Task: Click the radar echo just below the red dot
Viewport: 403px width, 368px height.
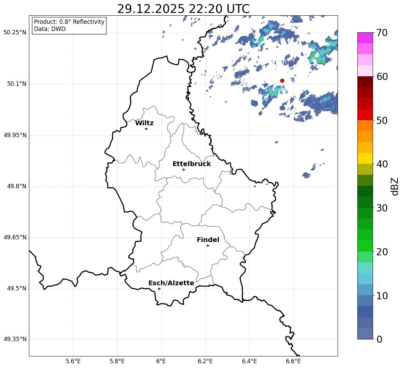Action: pyautogui.click(x=273, y=92)
